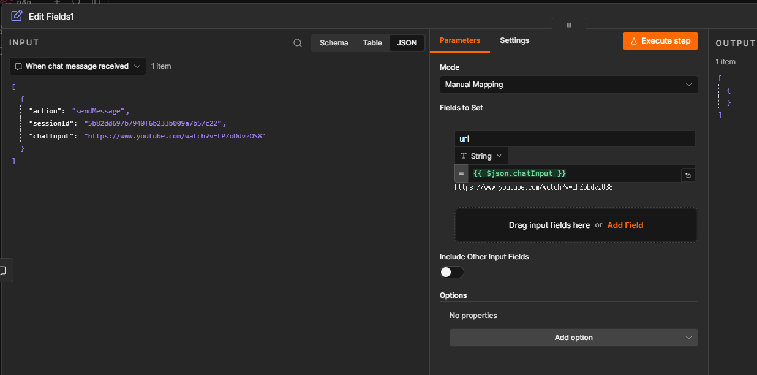Click the $json.chatInput expression field
This screenshot has width=757, height=375.
[574, 173]
